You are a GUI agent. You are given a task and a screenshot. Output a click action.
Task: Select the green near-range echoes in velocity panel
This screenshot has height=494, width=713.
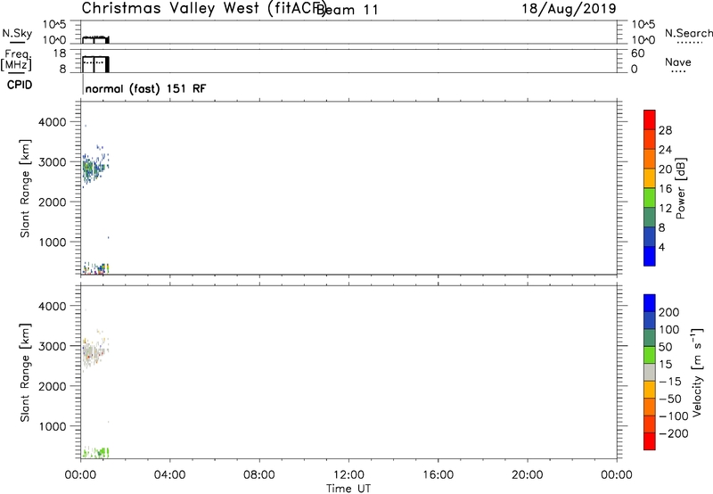click(96, 452)
